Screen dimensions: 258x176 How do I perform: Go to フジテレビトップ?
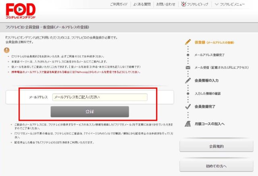tap(197, 4)
